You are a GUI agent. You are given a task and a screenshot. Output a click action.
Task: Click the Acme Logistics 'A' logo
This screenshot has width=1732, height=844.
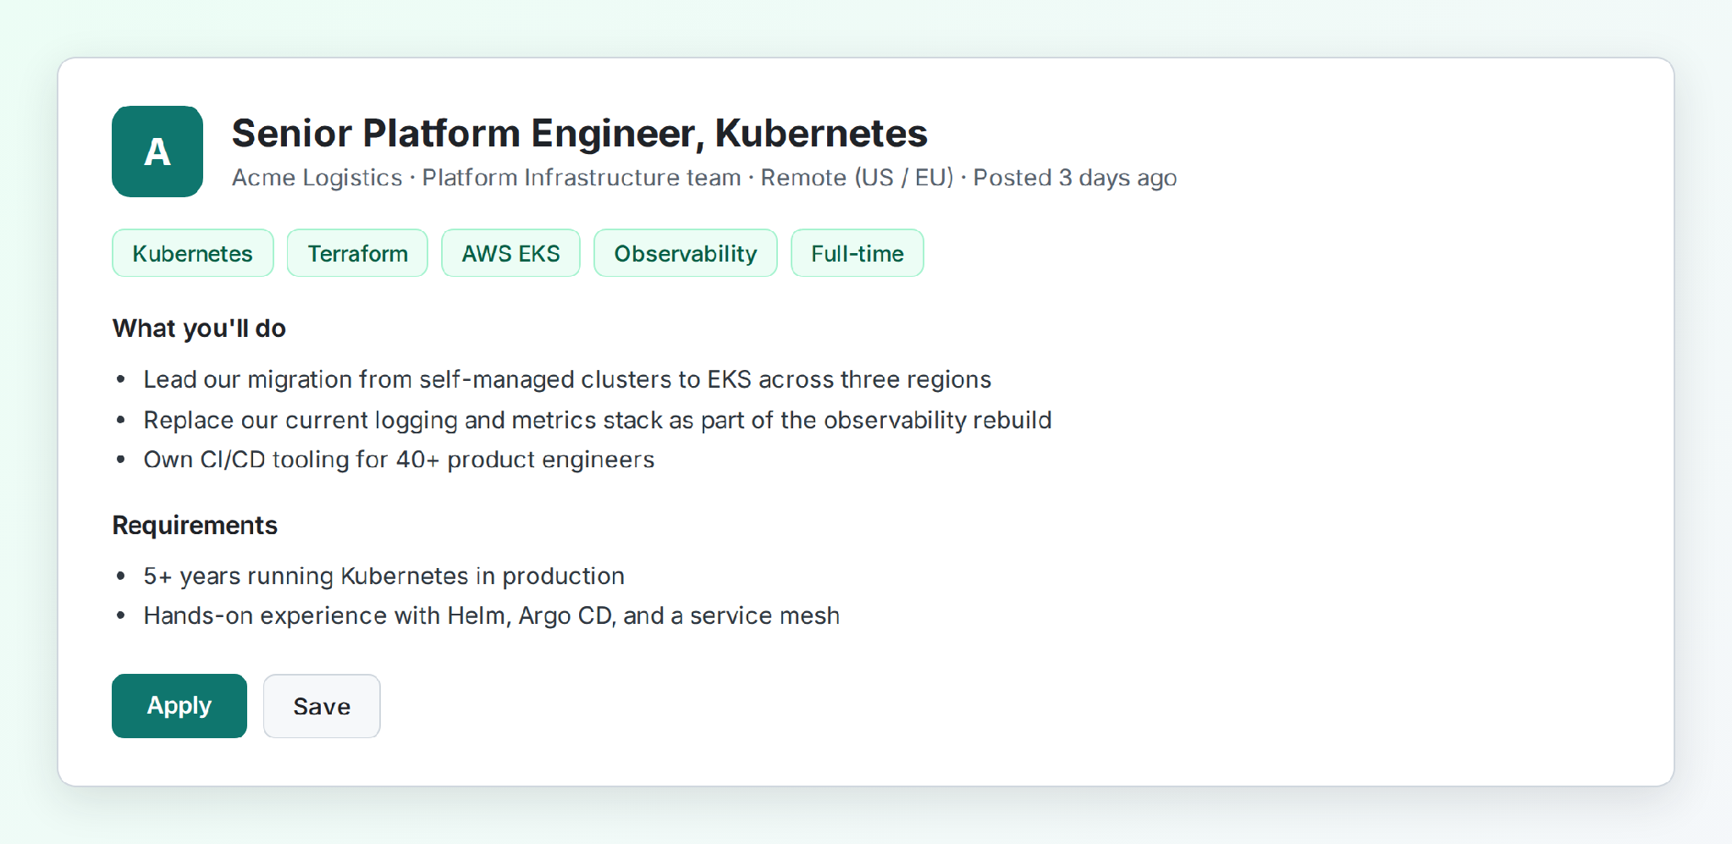coord(157,152)
